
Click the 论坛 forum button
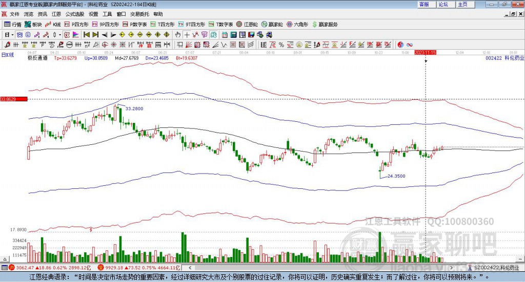coord(443,4)
